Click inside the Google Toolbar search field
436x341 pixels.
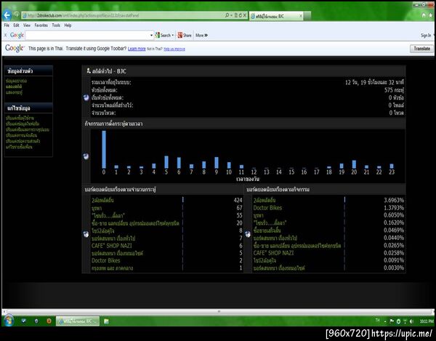pos(87,36)
